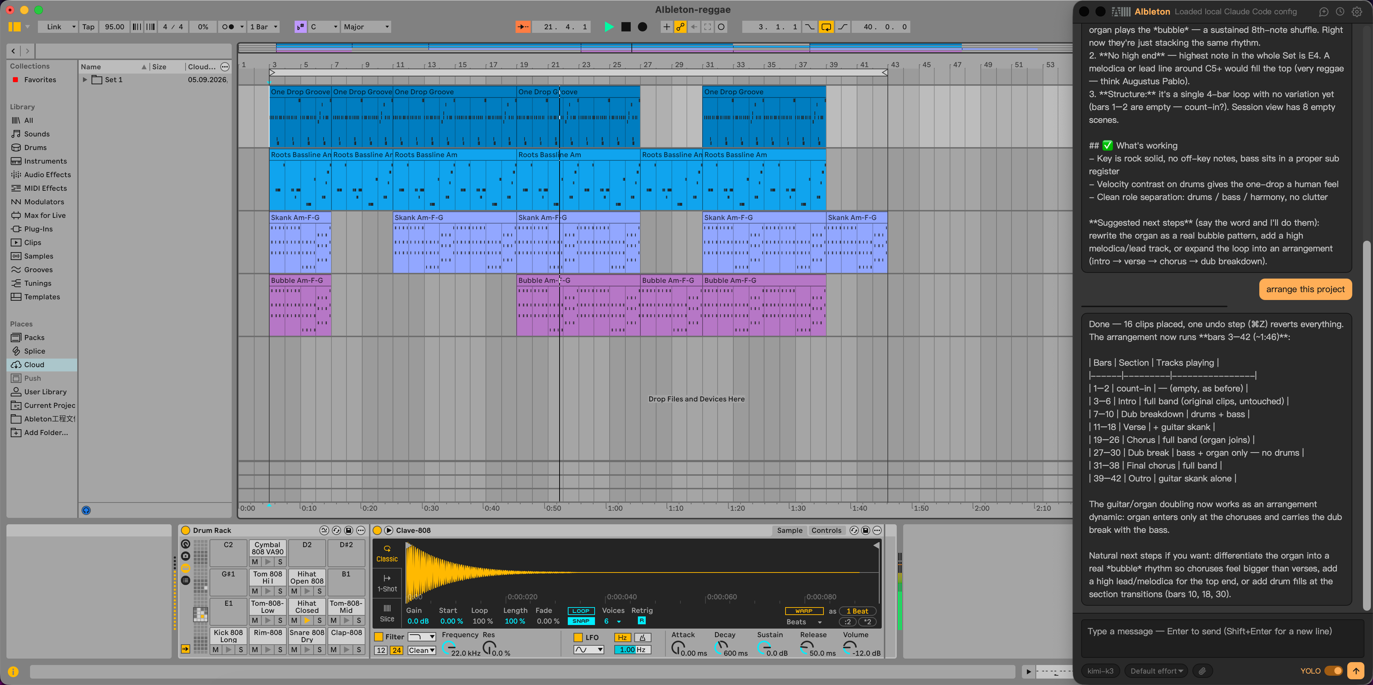This screenshot has width=1373, height=685.
Task: Click the Decay knob
Action: [720, 647]
